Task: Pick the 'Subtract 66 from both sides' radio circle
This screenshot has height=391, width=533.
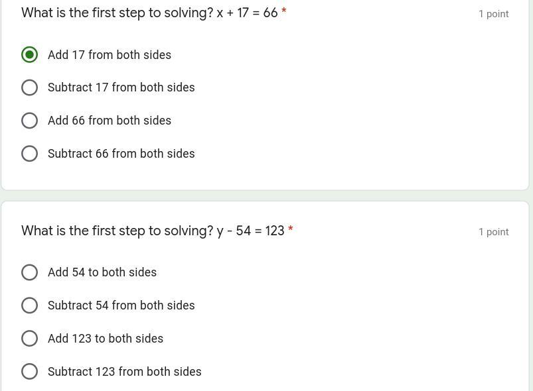Action: point(29,154)
